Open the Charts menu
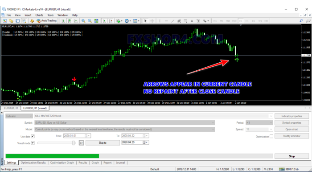The width and height of the screenshot is (312, 178). pyautogui.click(x=40, y=15)
